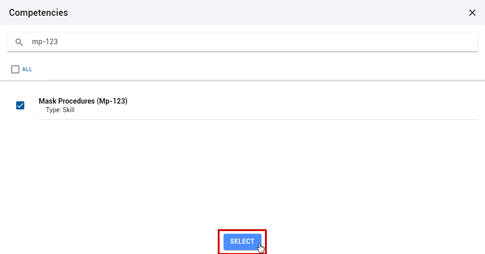Check the ALL checkbox
485x254 pixels.
[x=15, y=69]
